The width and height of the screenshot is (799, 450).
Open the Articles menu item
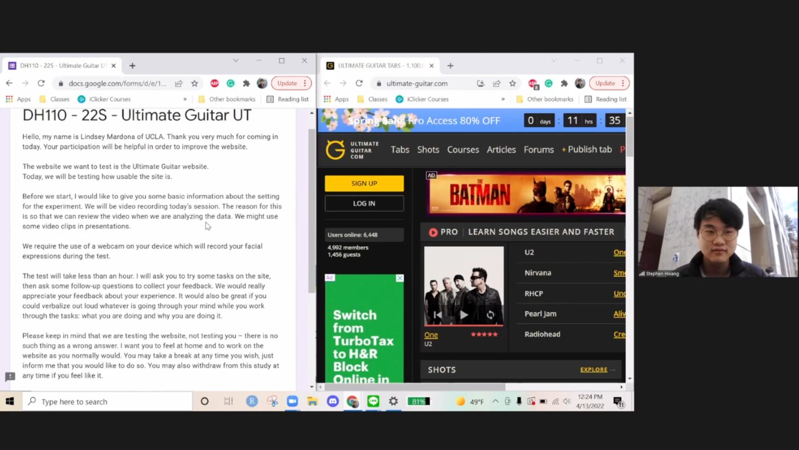click(x=501, y=150)
